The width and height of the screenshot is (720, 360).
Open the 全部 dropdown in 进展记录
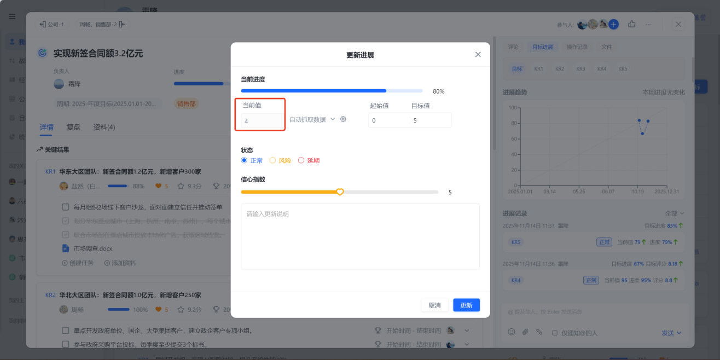point(675,213)
